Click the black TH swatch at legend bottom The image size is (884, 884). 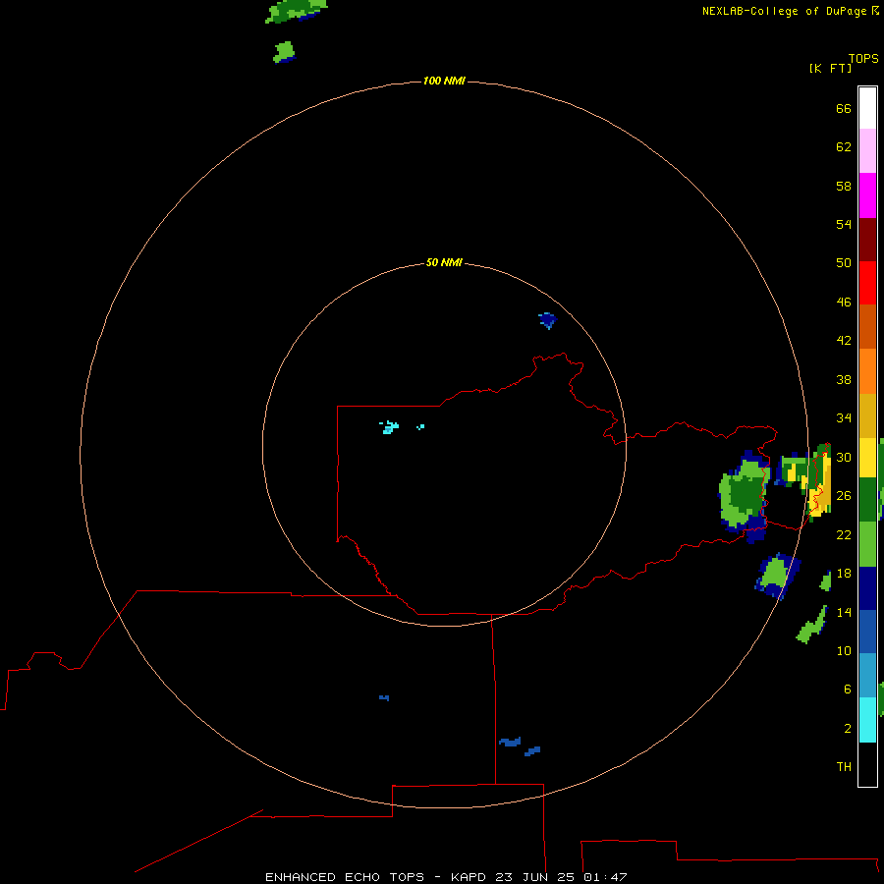(867, 764)
